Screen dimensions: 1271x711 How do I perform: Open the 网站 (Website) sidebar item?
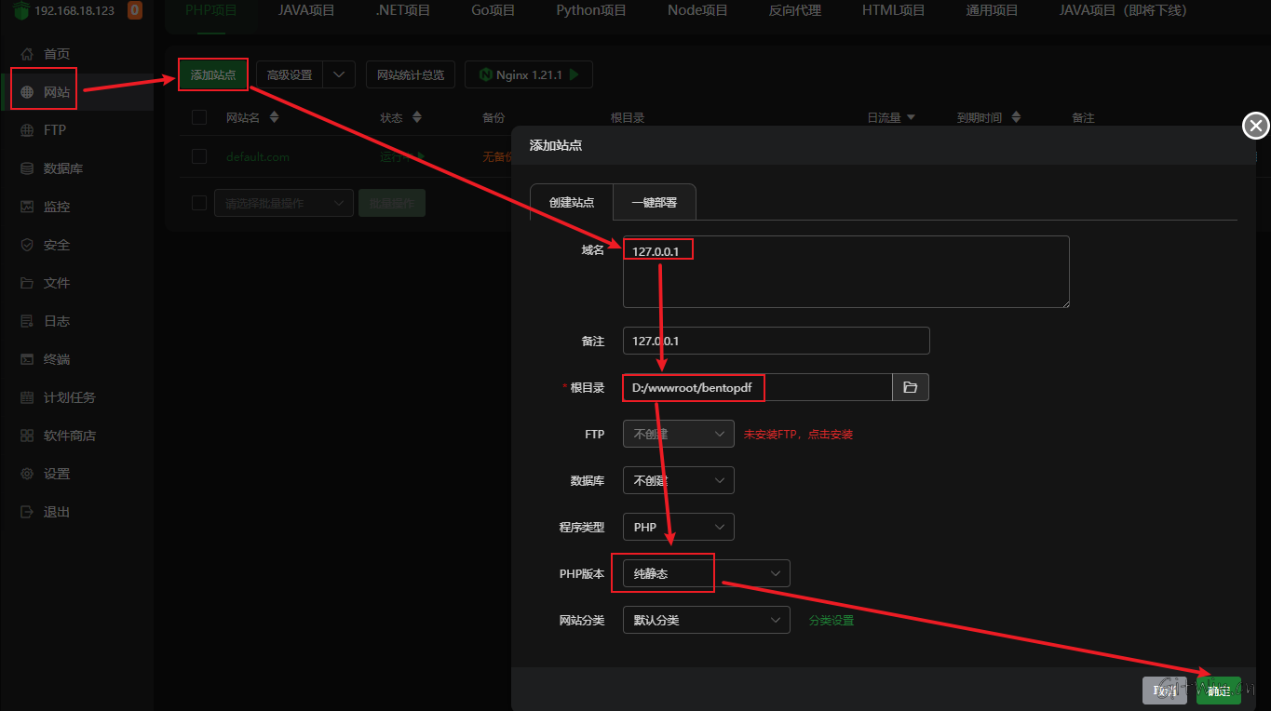(56, 92)
